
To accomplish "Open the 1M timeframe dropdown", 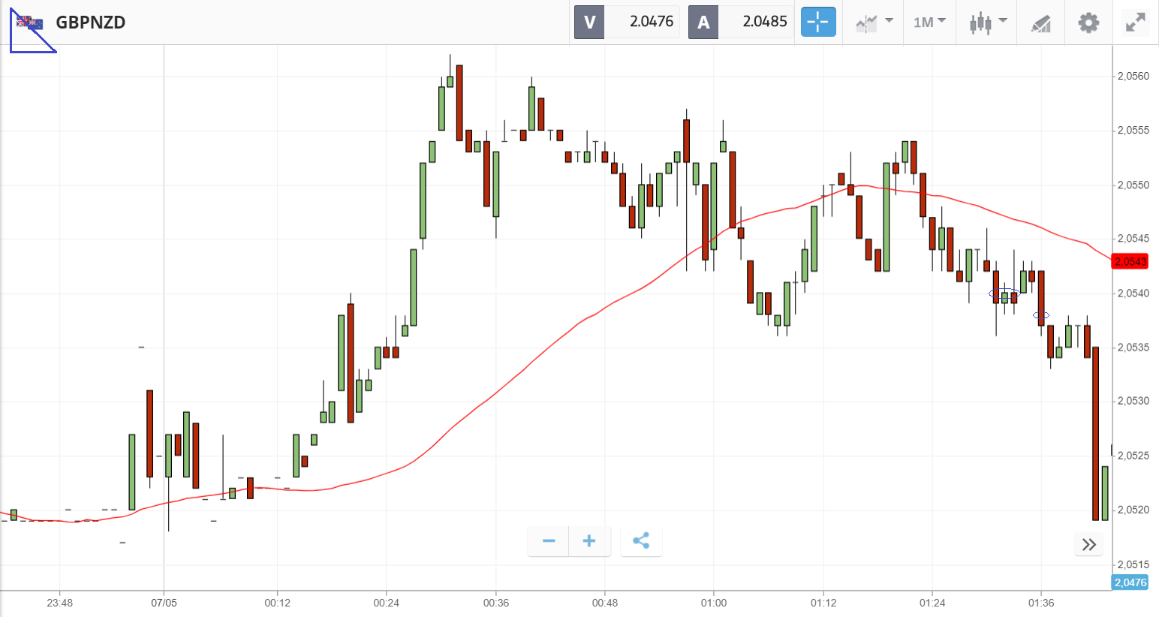I will 929,23.
